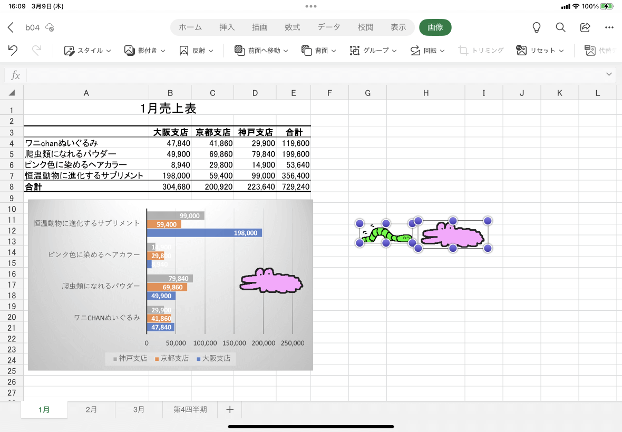The width and height of the screenshot is (622, 432).
Task: Select the 大阪支店 header cell
Action: click(170, 132)
